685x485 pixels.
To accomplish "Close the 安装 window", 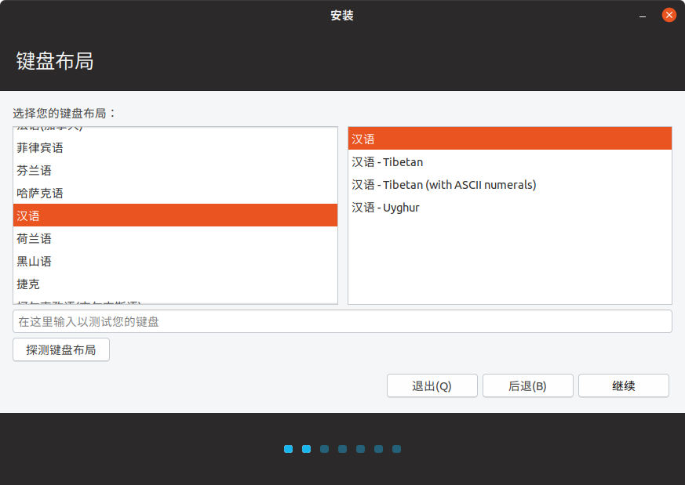I will click(x=669, y=15).
